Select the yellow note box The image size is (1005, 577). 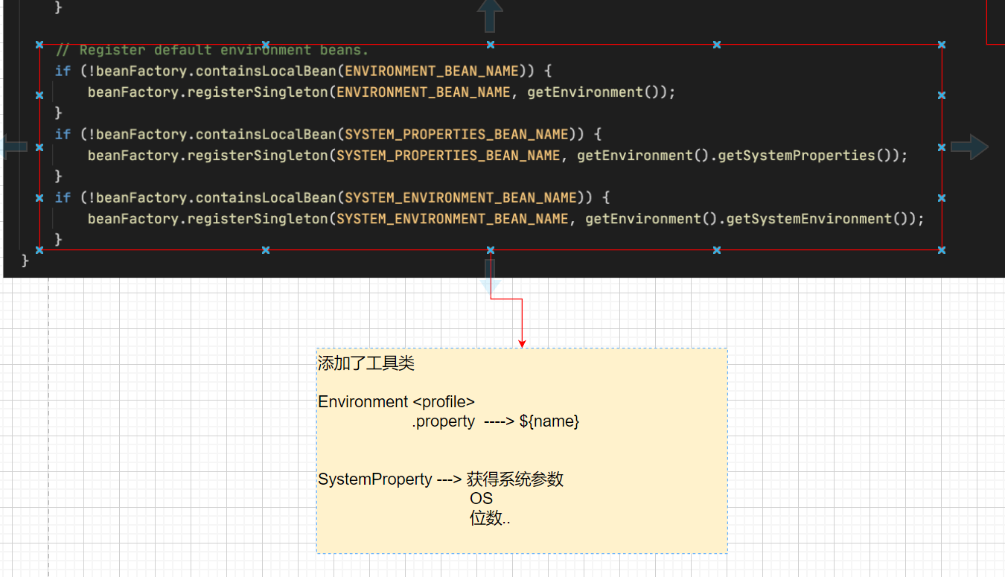(522, 450)
